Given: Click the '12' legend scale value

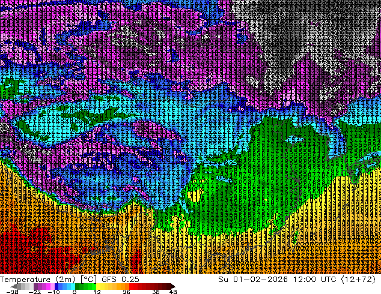Looking at the screenshot, I should pyautogui.click(x=97, y=292).
